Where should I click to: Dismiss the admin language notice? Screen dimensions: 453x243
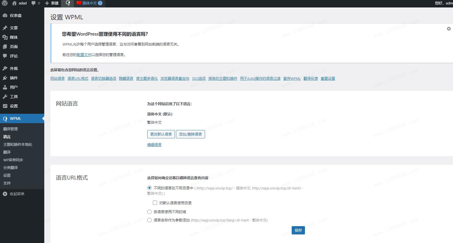point(449,29)
